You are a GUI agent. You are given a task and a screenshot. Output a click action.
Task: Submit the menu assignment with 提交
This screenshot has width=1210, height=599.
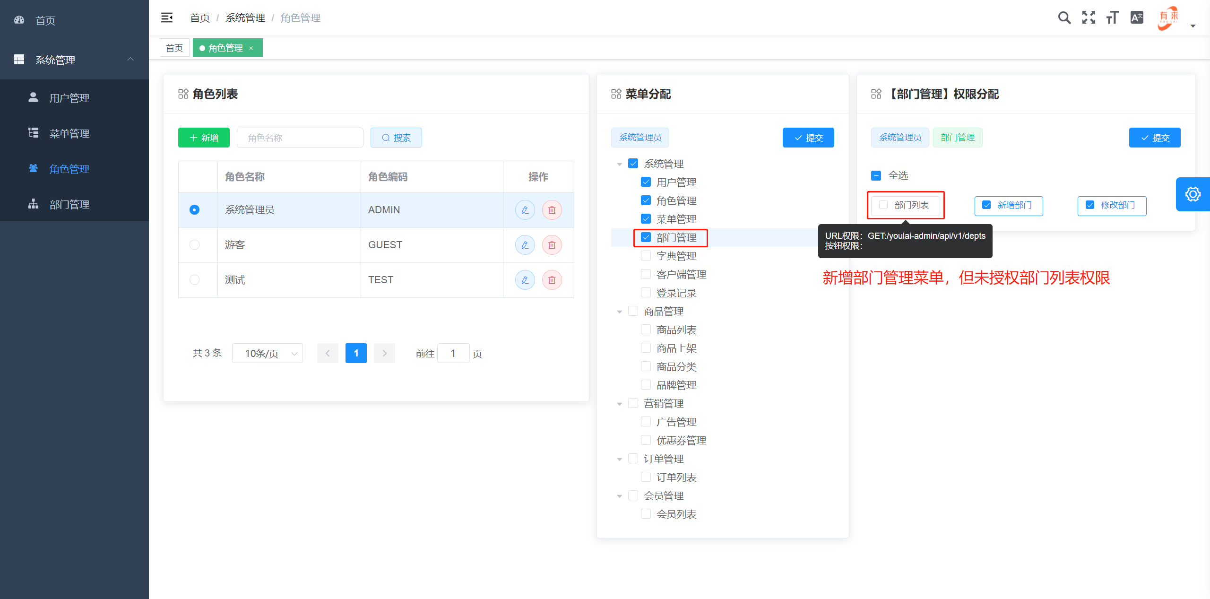[x=808, y=137]
